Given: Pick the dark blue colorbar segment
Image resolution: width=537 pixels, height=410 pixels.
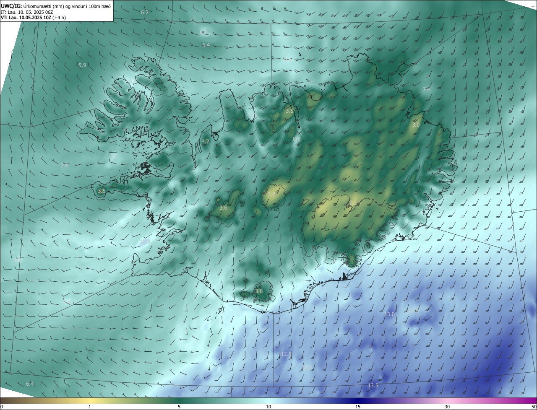Looking at the screenshot, I should (x=358, y=400).
